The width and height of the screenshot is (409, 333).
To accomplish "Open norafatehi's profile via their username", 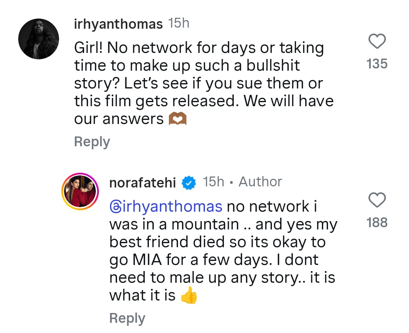I will point(142,182).
